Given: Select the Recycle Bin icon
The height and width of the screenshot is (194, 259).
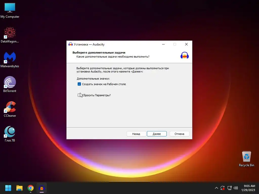Looking at the screenshot, I should click(246, 159).
